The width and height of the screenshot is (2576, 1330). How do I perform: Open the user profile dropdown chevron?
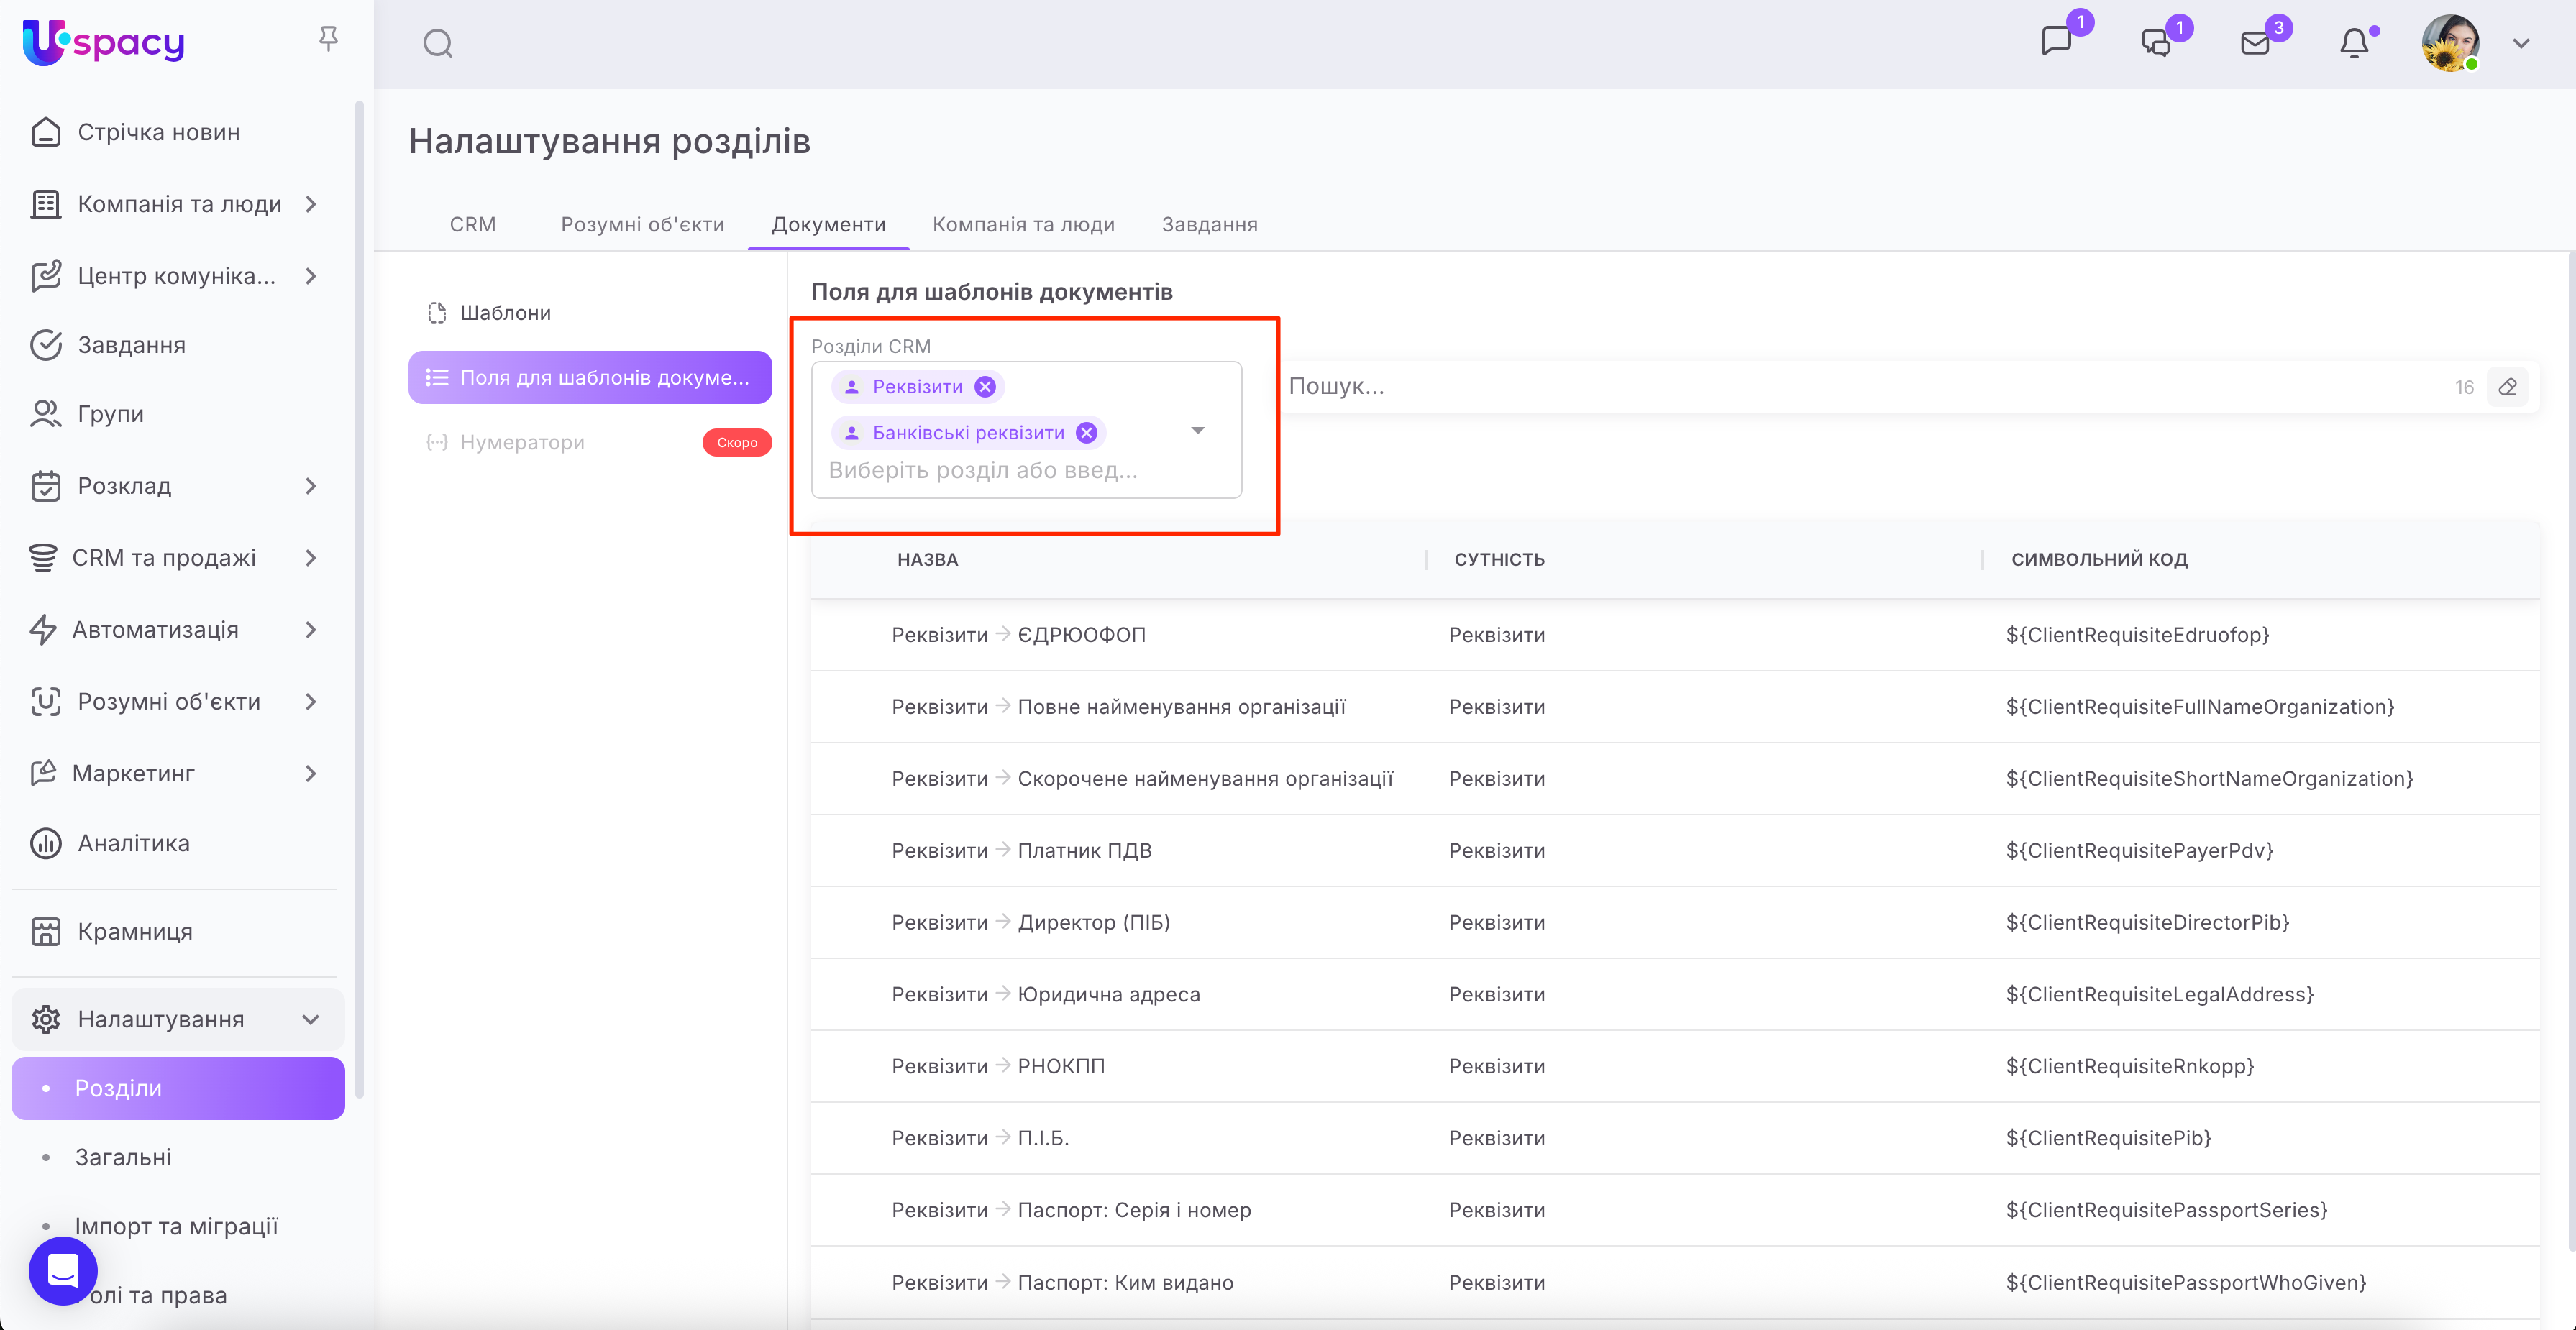[x=2521, y=43]
